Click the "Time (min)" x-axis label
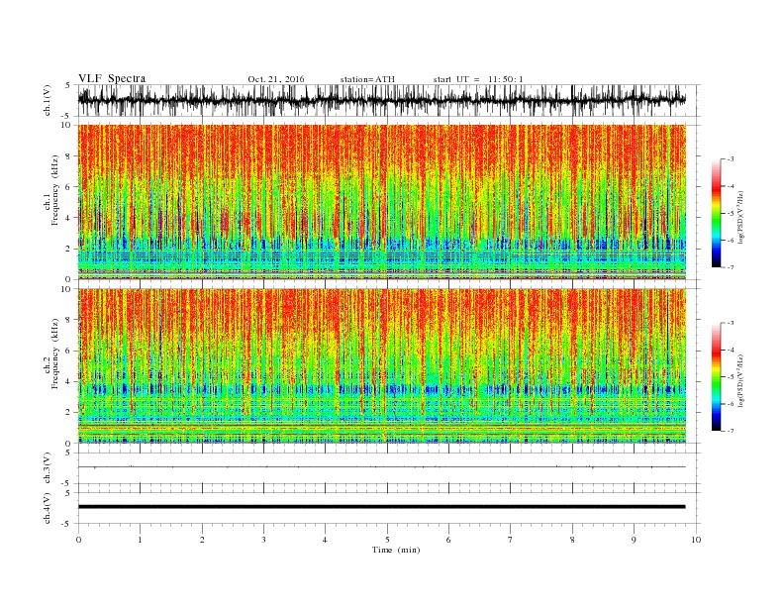 click(396, 550)
